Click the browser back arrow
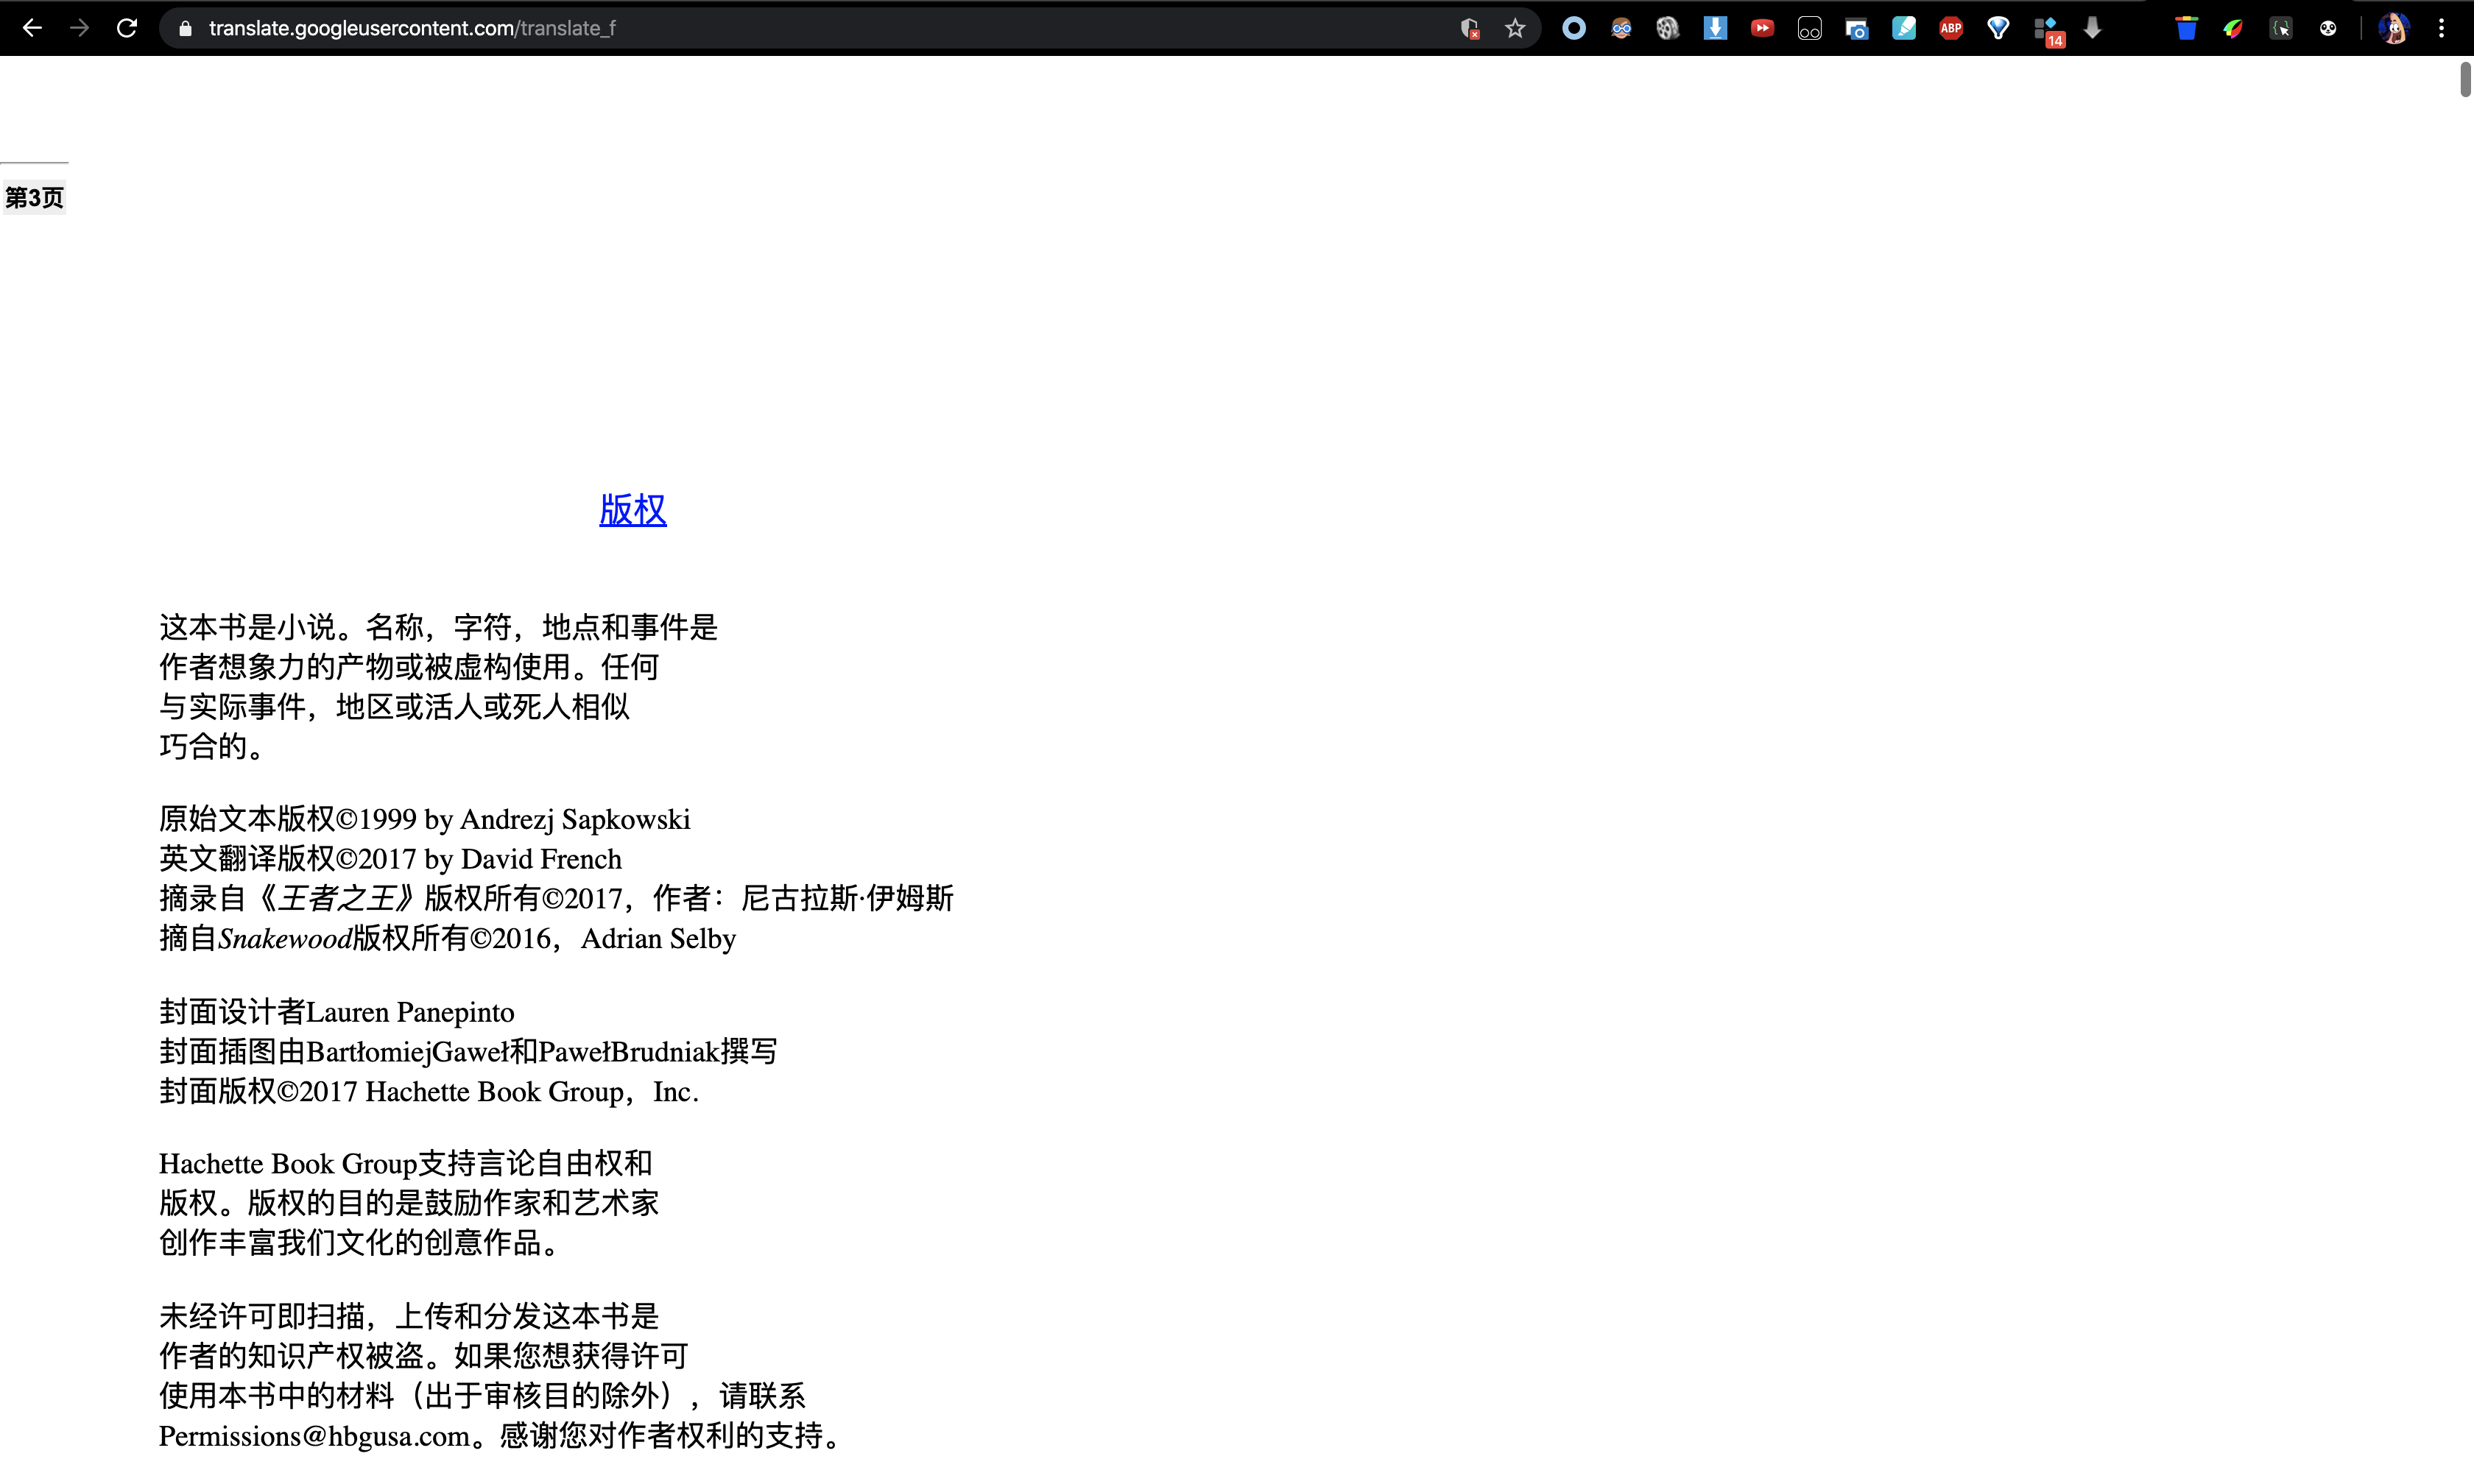2474x1484 pixels. [x=32, y=28]
